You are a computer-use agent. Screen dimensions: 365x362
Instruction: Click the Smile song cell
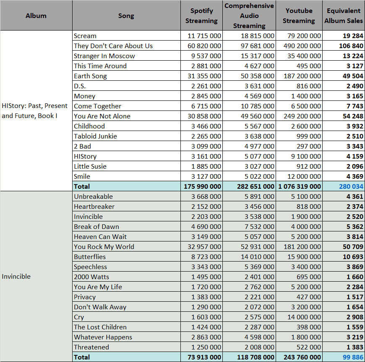tap(126, 176)
